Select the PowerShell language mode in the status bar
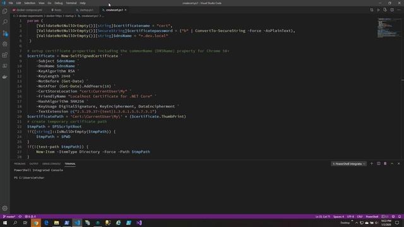Image resolution: width=404 pixels, height=227 pixels. 372,217
